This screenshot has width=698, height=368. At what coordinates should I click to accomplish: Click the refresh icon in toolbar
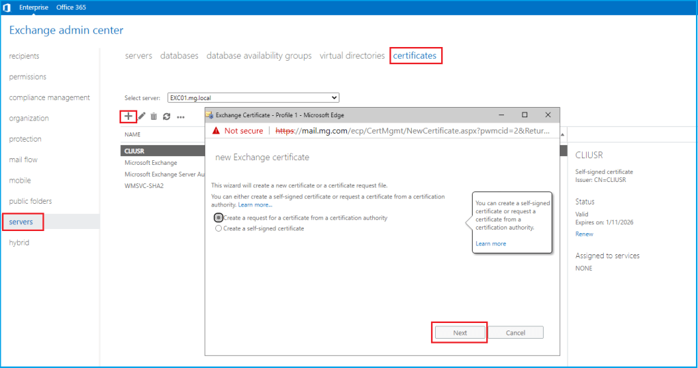167,117
